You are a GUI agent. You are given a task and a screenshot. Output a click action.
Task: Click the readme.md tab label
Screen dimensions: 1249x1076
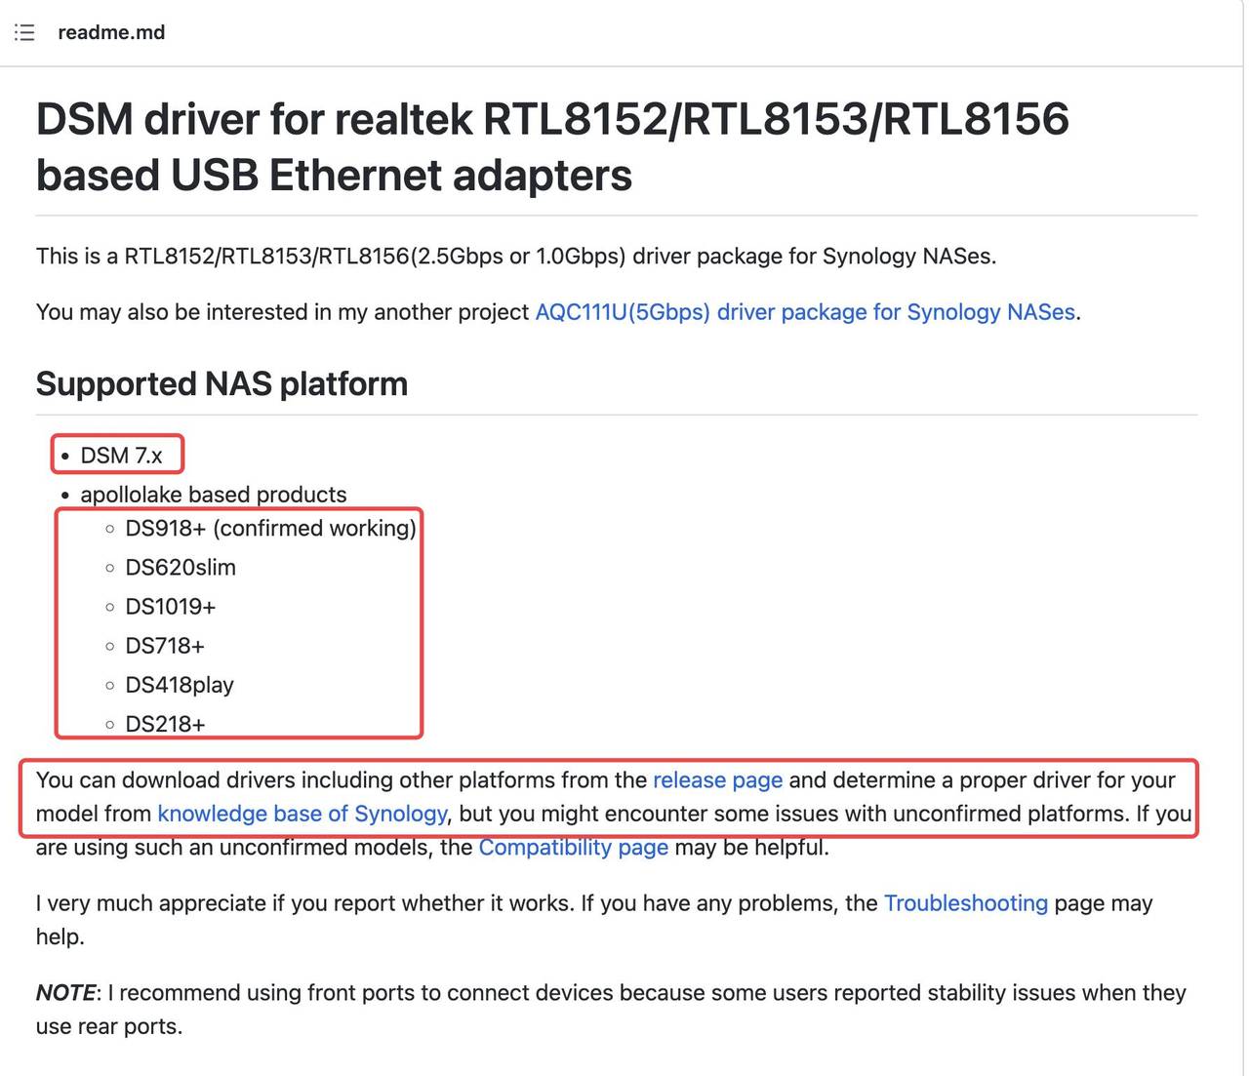coord(111,32)
